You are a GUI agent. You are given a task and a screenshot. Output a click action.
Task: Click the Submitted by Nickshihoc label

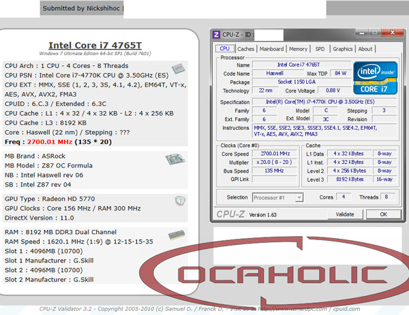[81, 8]
